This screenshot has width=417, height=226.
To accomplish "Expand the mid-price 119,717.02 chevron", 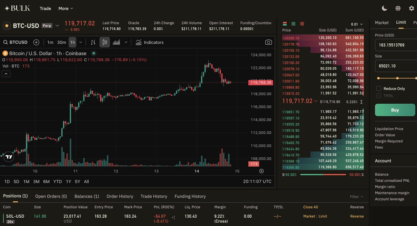I will pyautogui.click(x=316, y=101).
